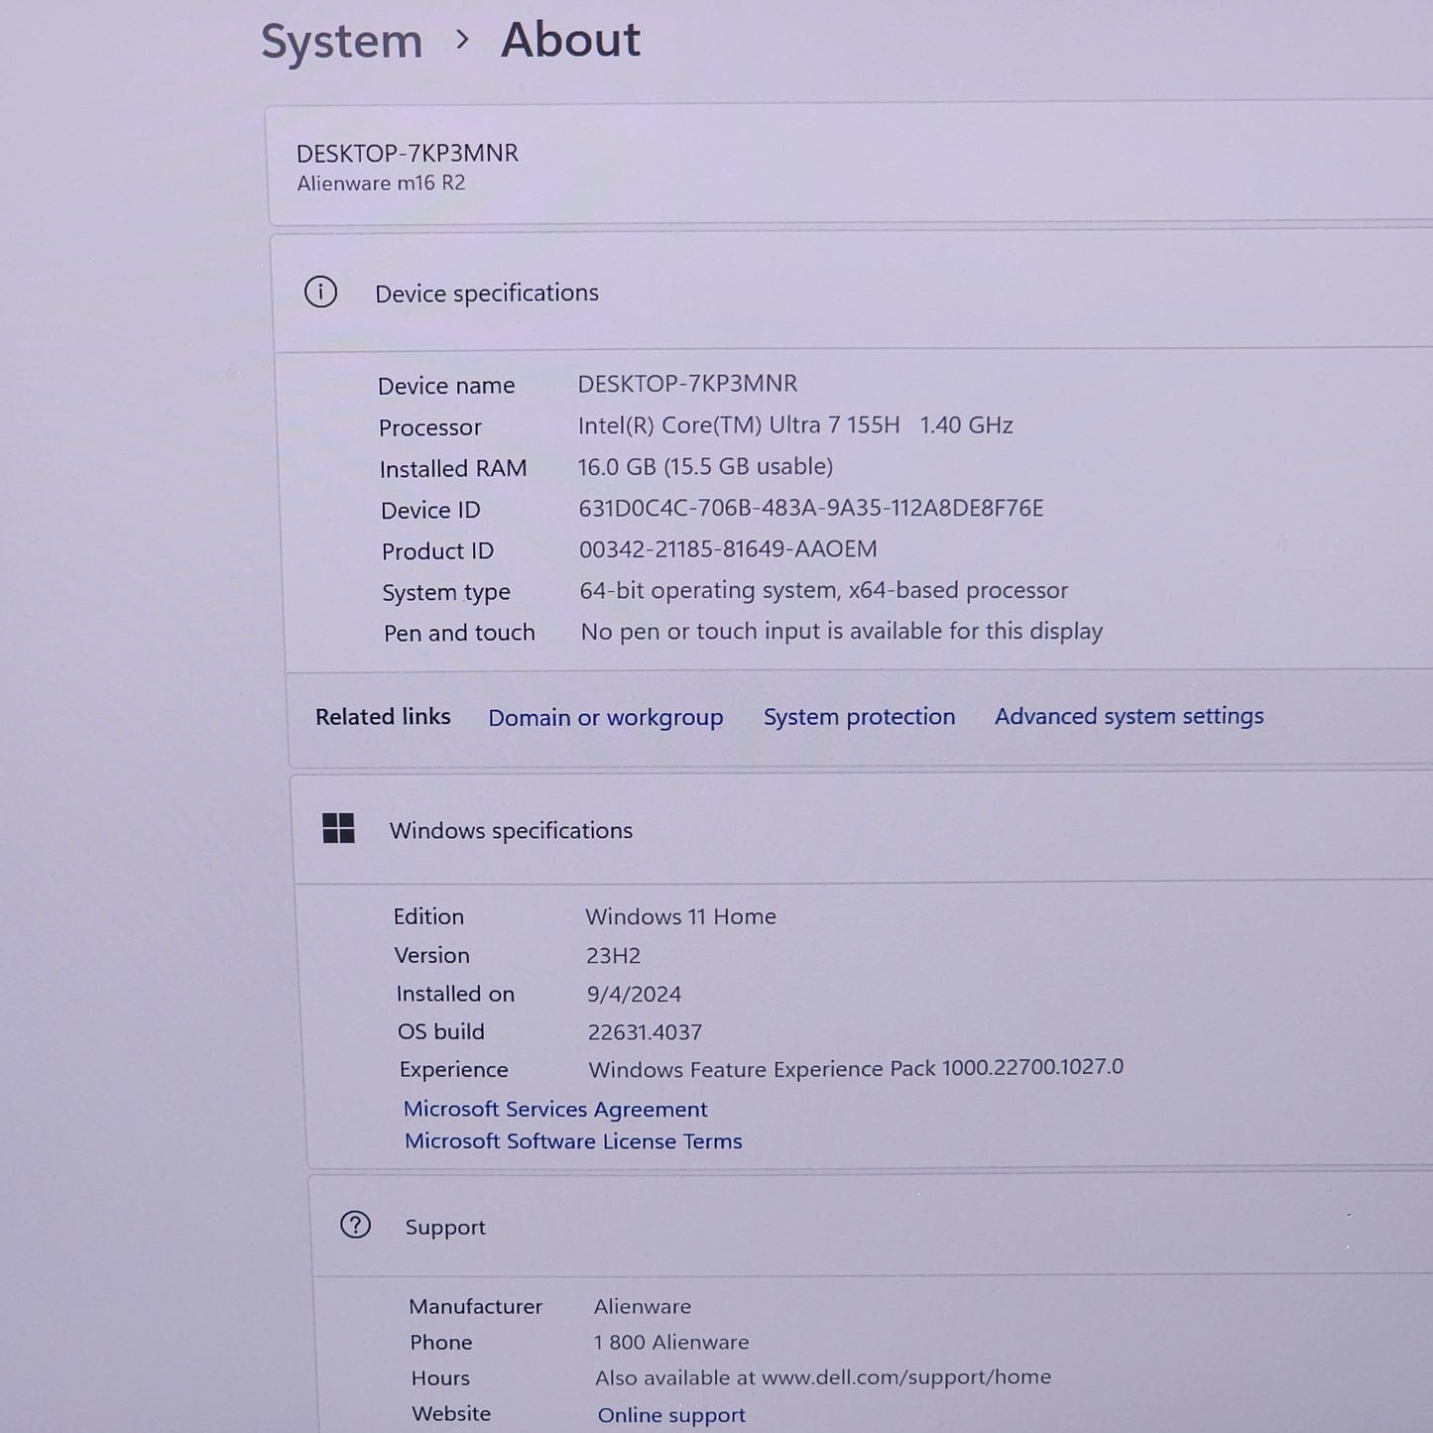Click the Related links label

[383, 716]
